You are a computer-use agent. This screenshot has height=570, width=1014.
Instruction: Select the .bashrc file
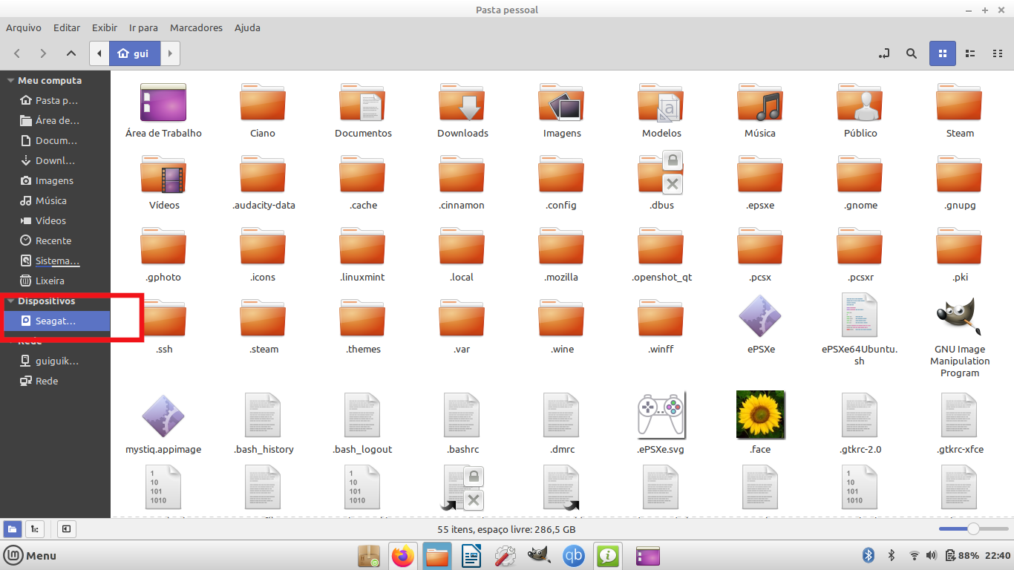[x=462, y=416]
